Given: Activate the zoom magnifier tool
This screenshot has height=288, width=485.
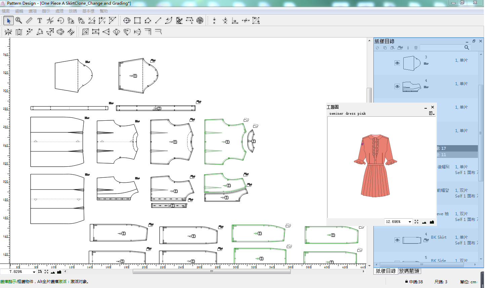Looking at the screenshot, I should [x=19, y=21].
